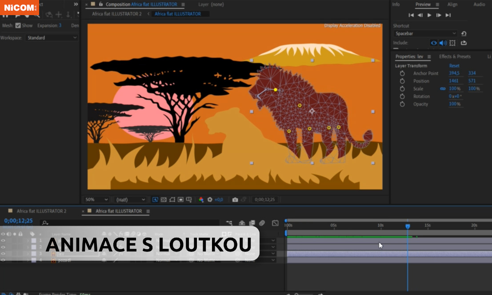Switch to timeline tab Africa flat ILLUSTRATOR 2
492x295 pixels.
click(x=41, y=211)
